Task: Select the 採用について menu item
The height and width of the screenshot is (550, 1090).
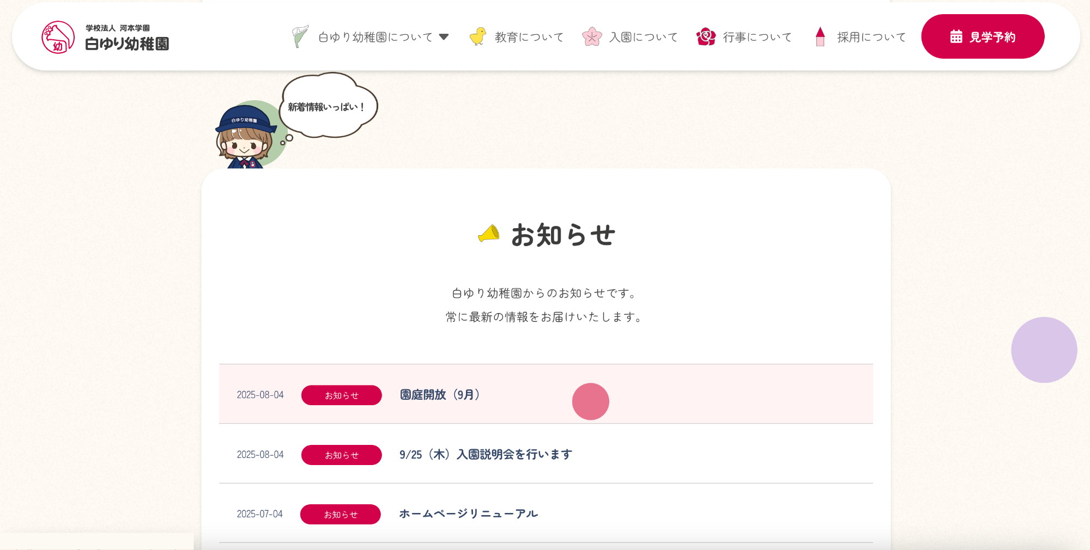Action: click(x=870, y=36)
